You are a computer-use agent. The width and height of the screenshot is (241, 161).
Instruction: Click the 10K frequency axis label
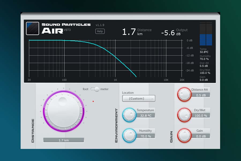(x=166, y=80)
